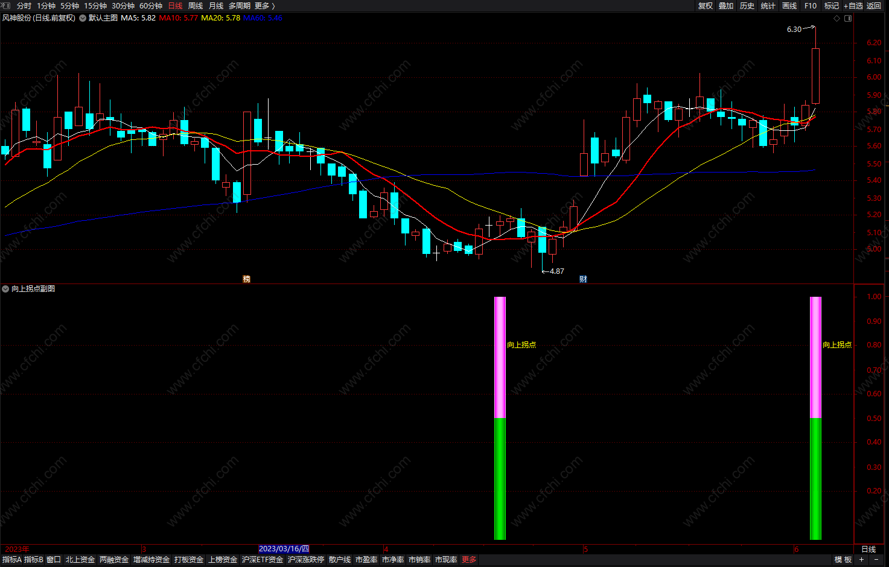Click the highlighted date 2023/03/16/四

(x=284, y=549)
